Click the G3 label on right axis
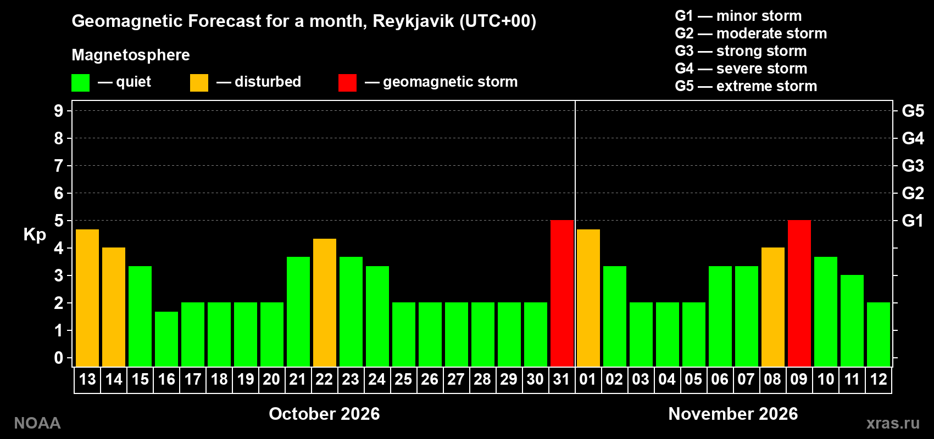This screenshot has width=934, height=439. (913, 166)
